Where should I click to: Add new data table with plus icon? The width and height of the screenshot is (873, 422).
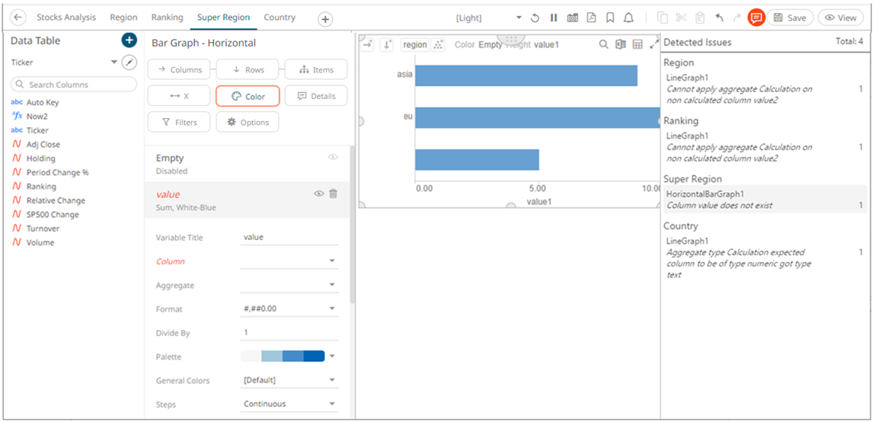(129, 40)
